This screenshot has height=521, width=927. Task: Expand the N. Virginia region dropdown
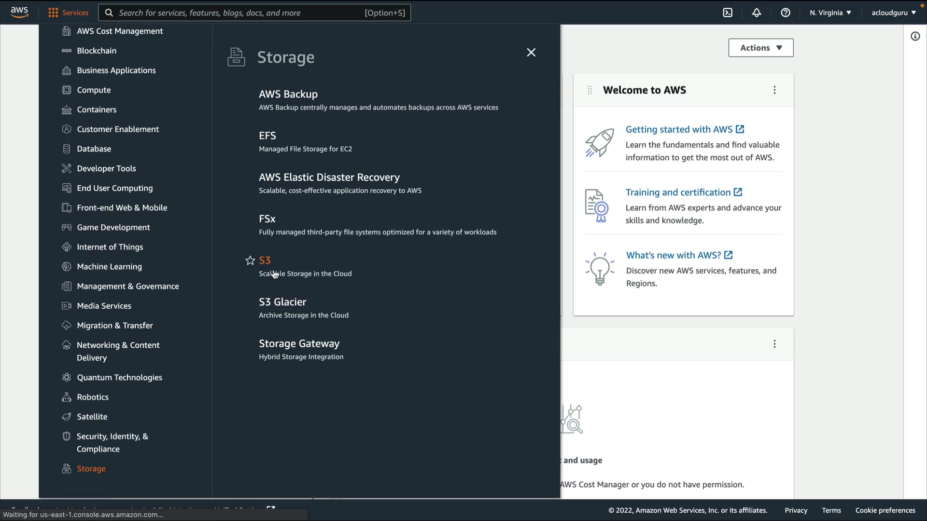coord(830,13)
